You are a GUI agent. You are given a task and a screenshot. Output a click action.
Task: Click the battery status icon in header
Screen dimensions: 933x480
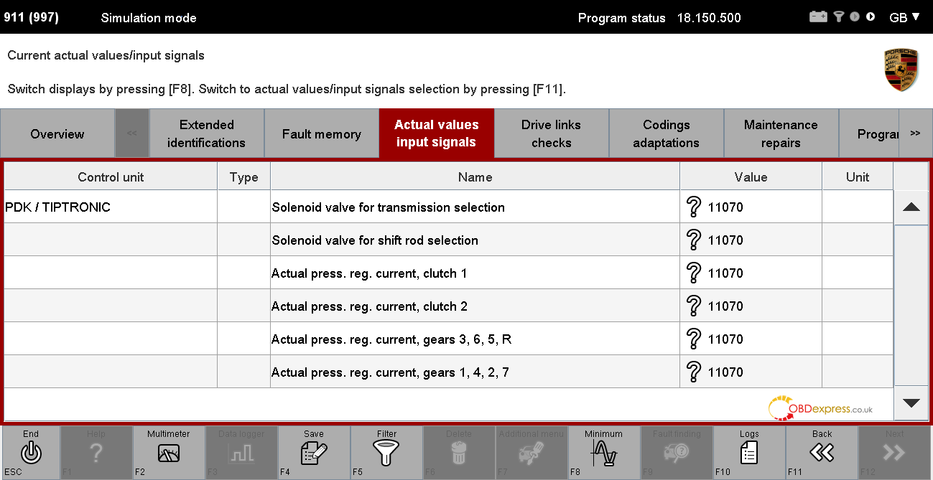tap(818, 17)
